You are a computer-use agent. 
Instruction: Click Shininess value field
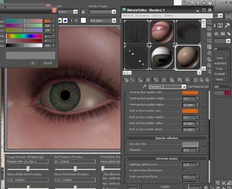pos(189,150)
